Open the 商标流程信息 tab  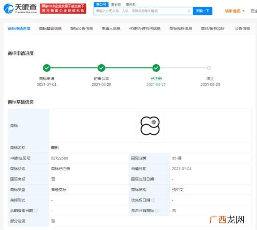(181, 29)
